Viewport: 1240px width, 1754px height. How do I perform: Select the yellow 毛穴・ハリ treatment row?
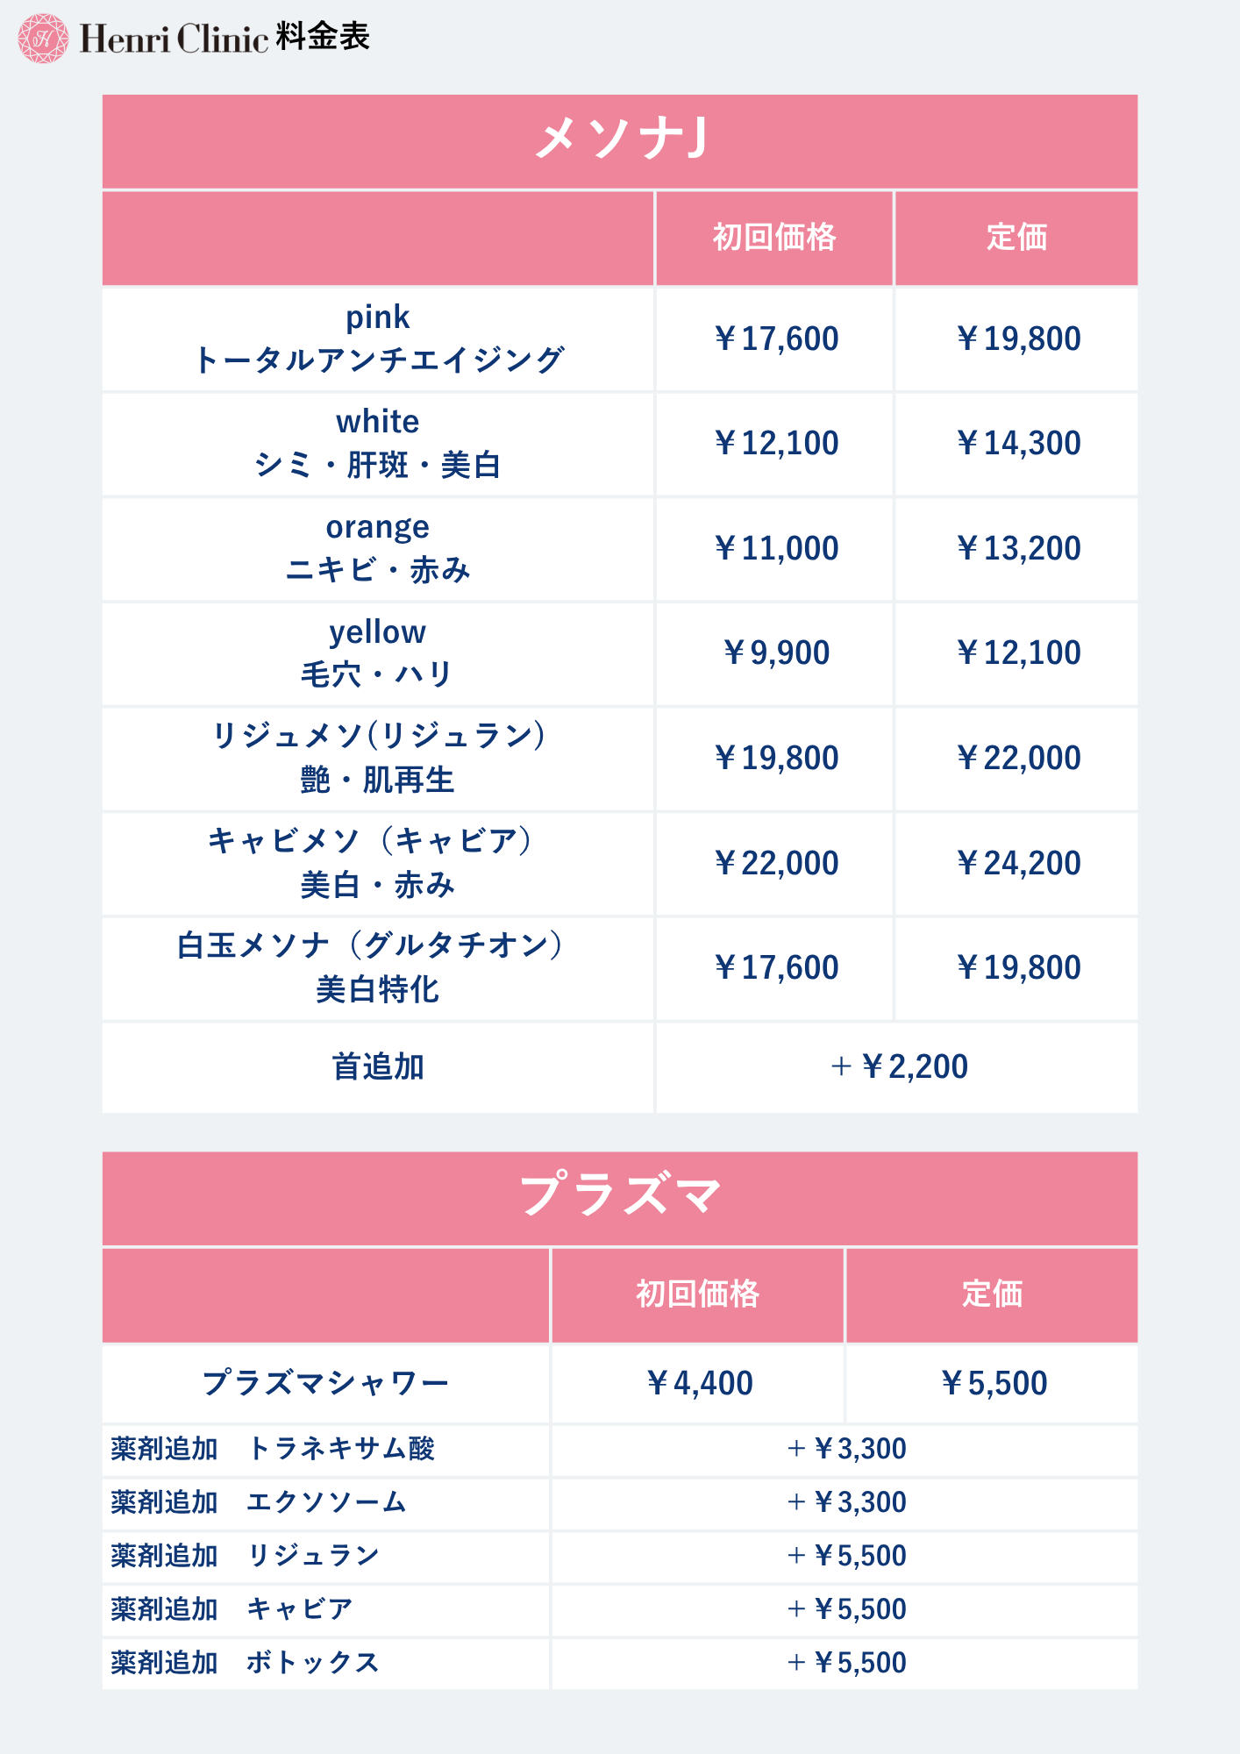click(x=620, y=653)
